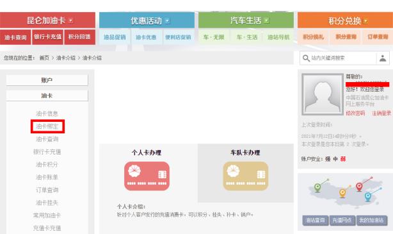Click the 注销登录 link

[x=381, y=113]
